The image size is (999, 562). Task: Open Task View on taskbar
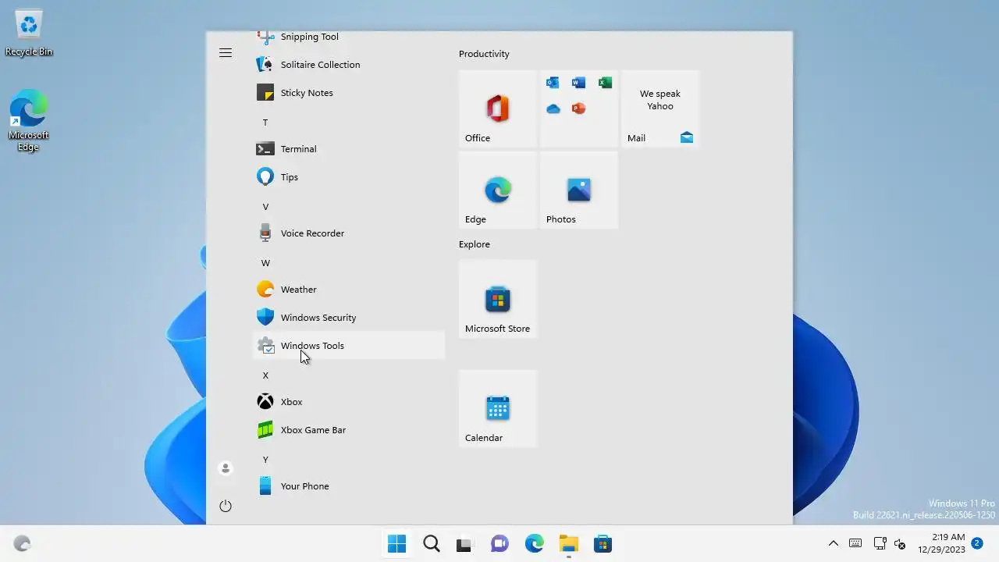[464, 544]
